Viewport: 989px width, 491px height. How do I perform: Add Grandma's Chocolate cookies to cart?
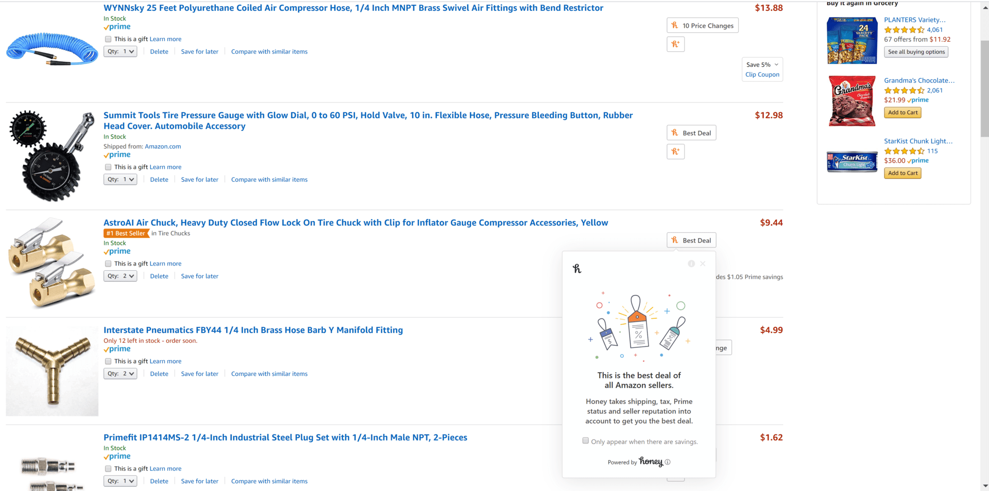point(902,113)
